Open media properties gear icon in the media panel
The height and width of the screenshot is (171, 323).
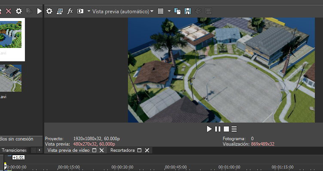(19, 11)
